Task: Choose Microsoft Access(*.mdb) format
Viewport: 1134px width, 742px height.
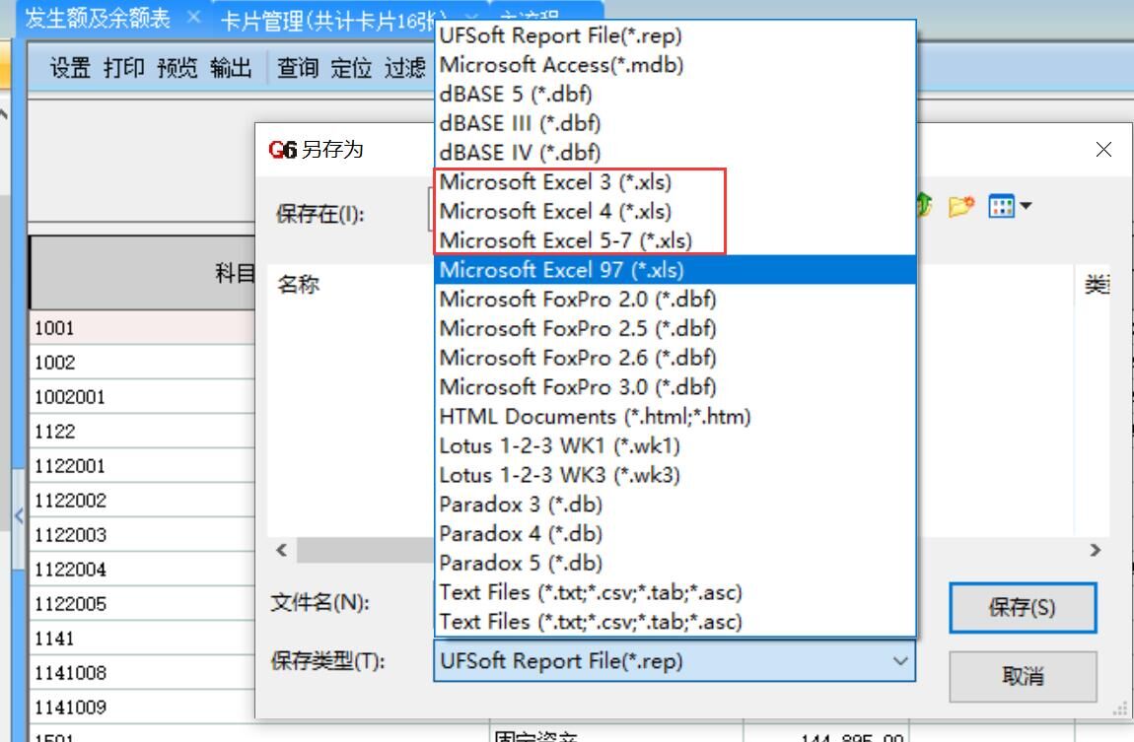Action: coord(675,65)
